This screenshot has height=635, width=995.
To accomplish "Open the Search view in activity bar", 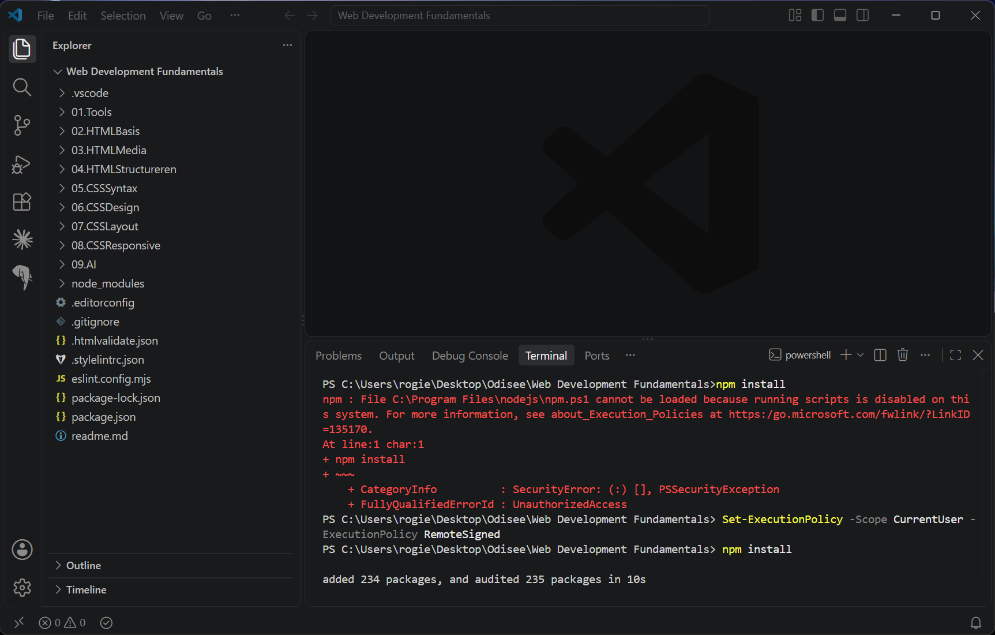I will pyautogui.click(x=22, y=87).
